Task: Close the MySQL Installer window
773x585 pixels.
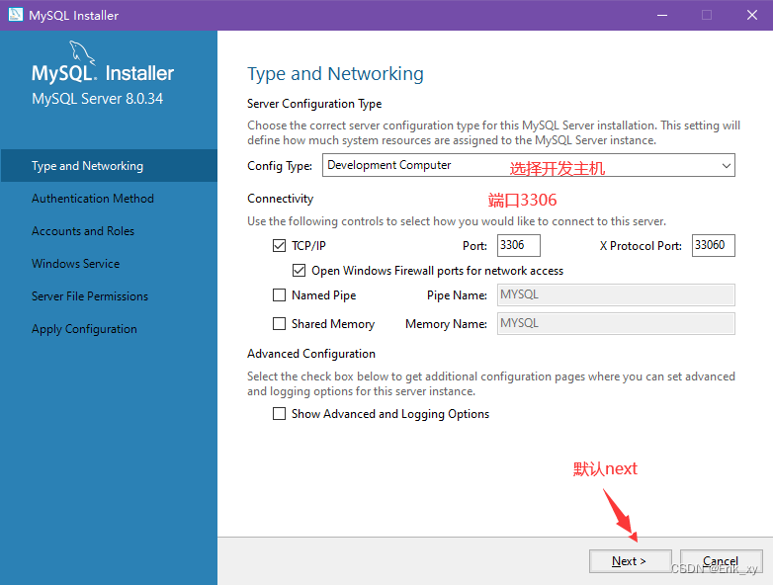Action: point(752,15)
